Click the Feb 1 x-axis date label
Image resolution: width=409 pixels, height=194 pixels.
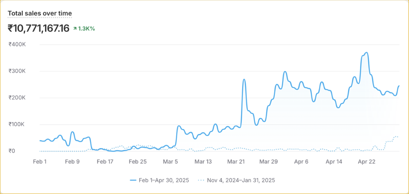[40, 162]
